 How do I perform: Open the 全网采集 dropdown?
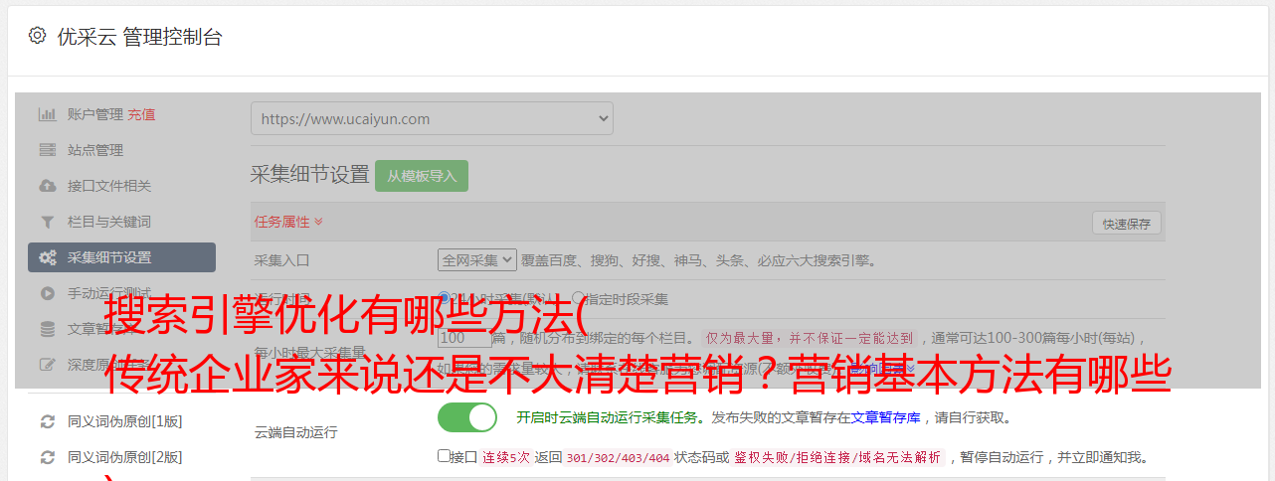477,260
